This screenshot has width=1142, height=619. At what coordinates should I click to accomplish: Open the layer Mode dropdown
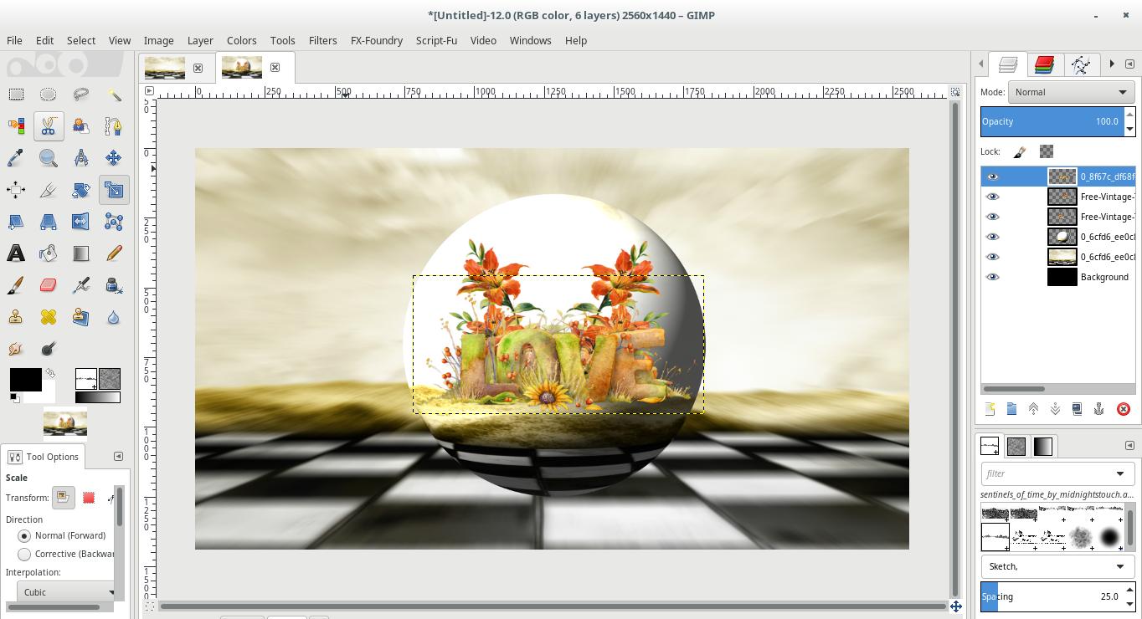[1071, 92]
